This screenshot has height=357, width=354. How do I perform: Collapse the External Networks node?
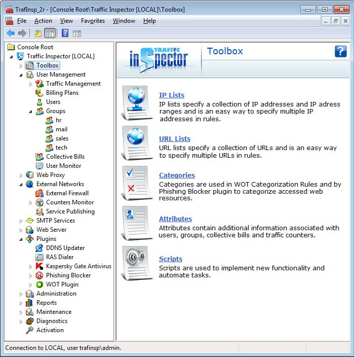21,185
